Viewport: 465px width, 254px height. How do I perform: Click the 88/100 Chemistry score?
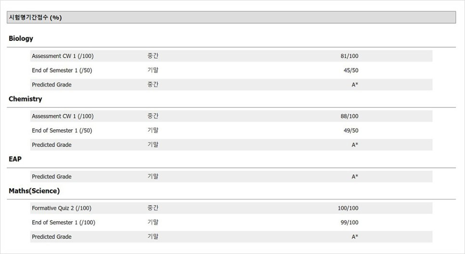(x=349, y=116)
